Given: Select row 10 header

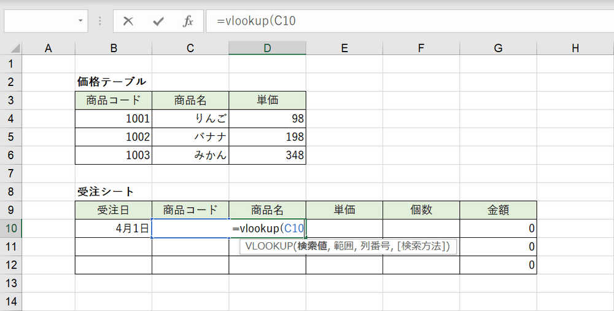Looking at the screenshot, I should pyautogui.click(x=11, y=228).
